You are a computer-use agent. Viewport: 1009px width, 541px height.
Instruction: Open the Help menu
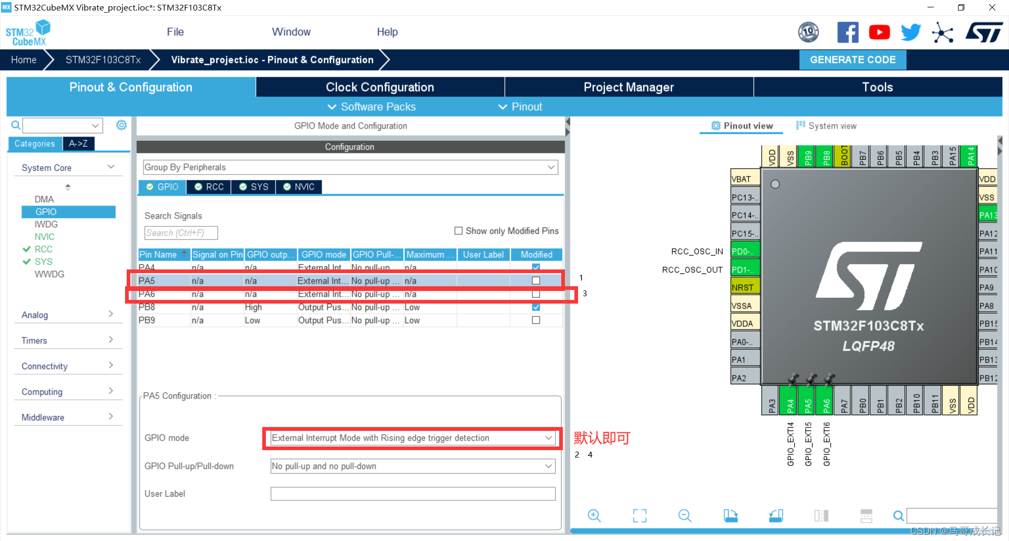[x=387, y=32]
